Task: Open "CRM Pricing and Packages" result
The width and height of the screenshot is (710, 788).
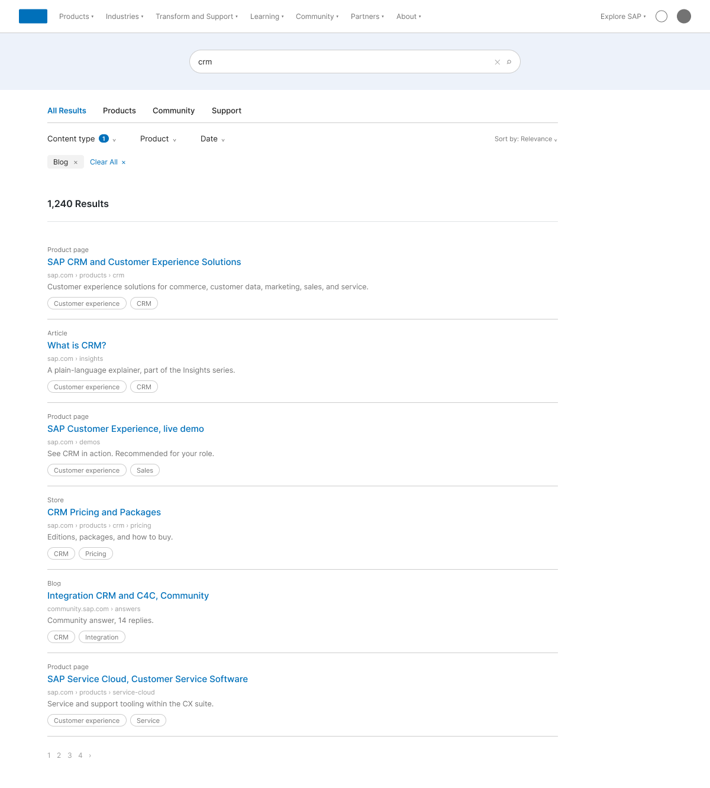Action: [104, 512]
